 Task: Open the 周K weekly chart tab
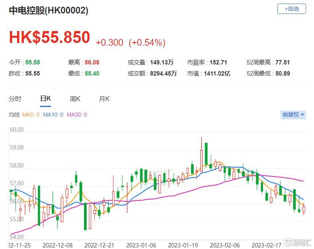[x=75, y=99]
